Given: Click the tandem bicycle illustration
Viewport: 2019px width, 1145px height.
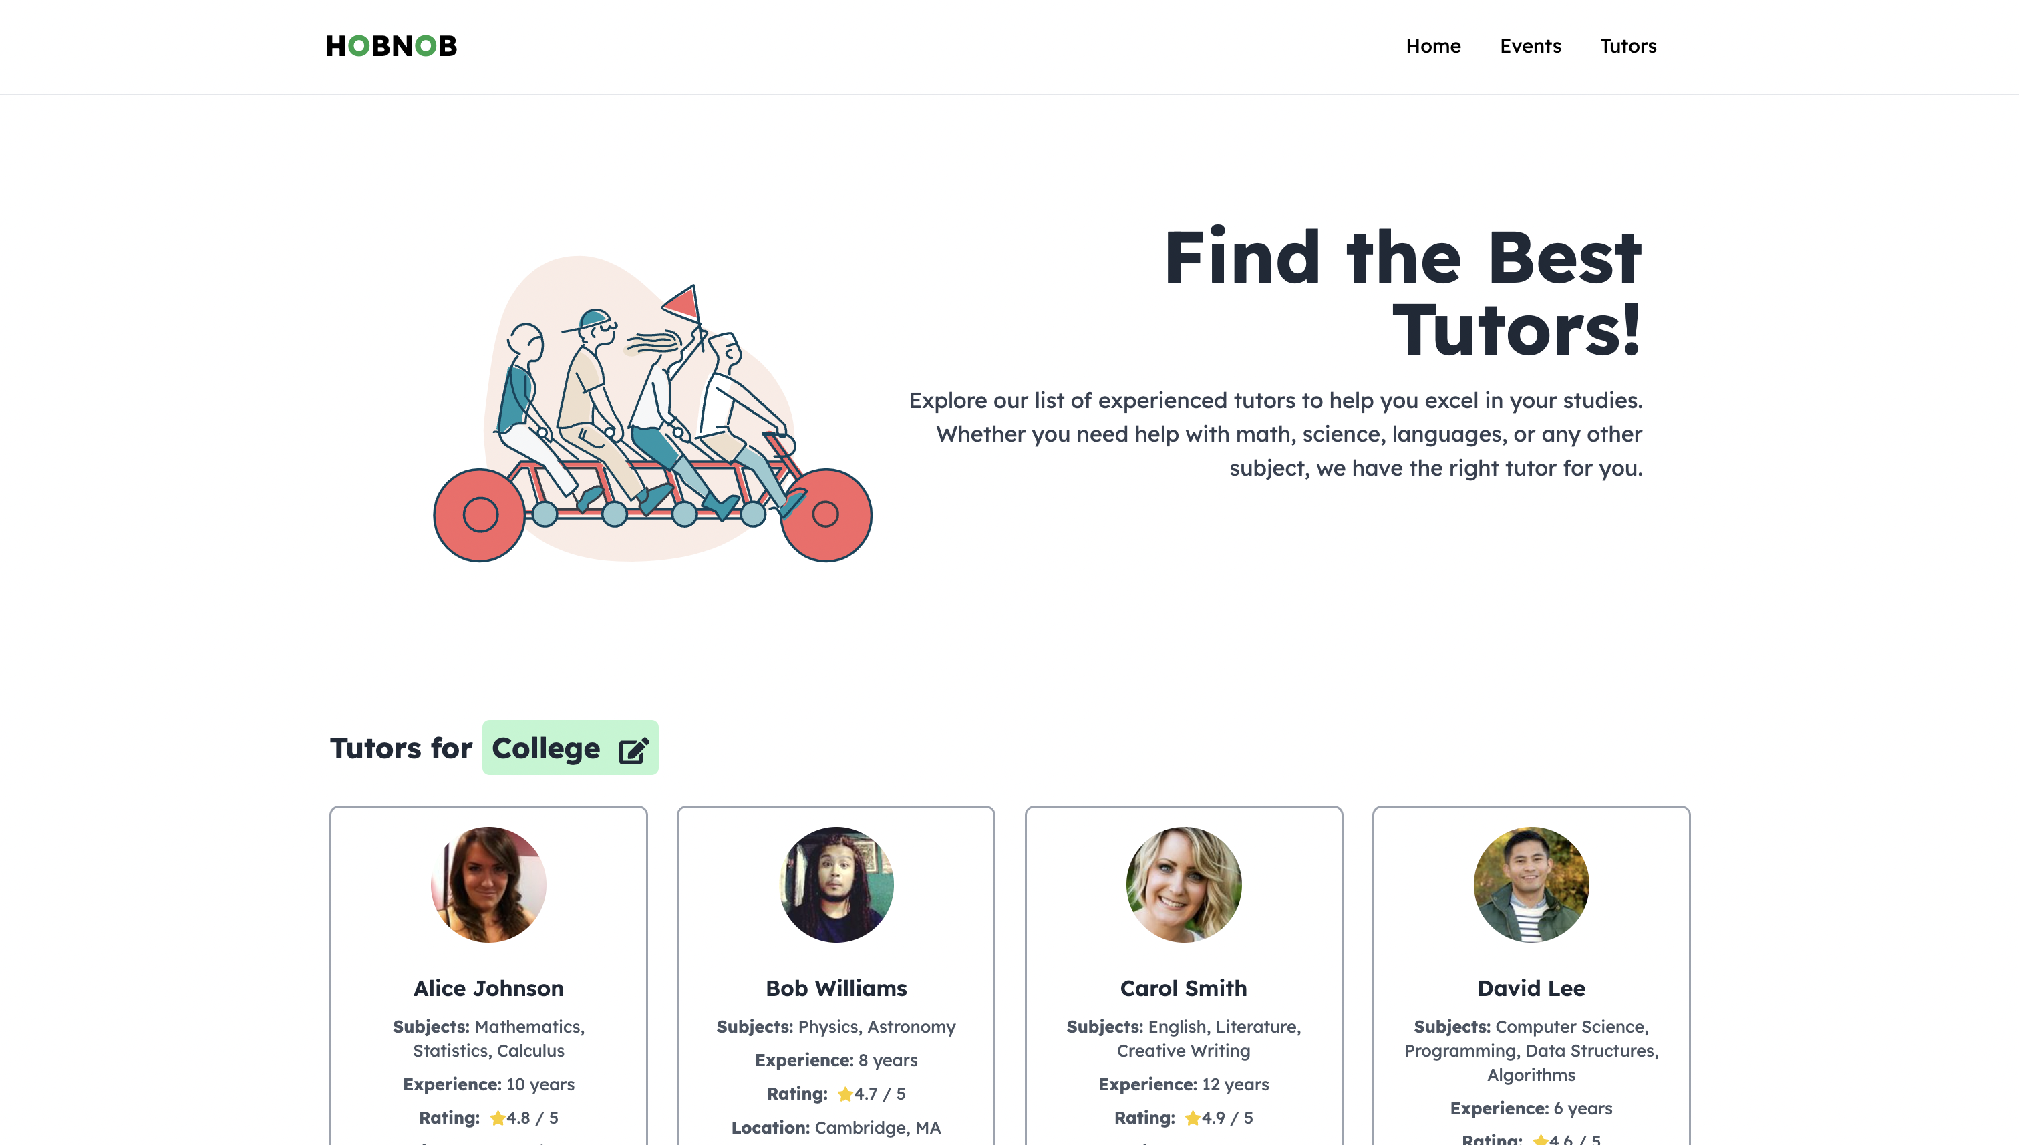Looking at the screenshot, I should (x=653, y=409).
